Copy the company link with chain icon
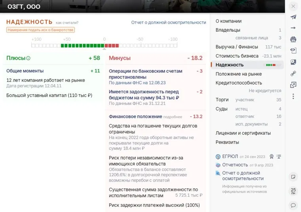 point(293,74)
